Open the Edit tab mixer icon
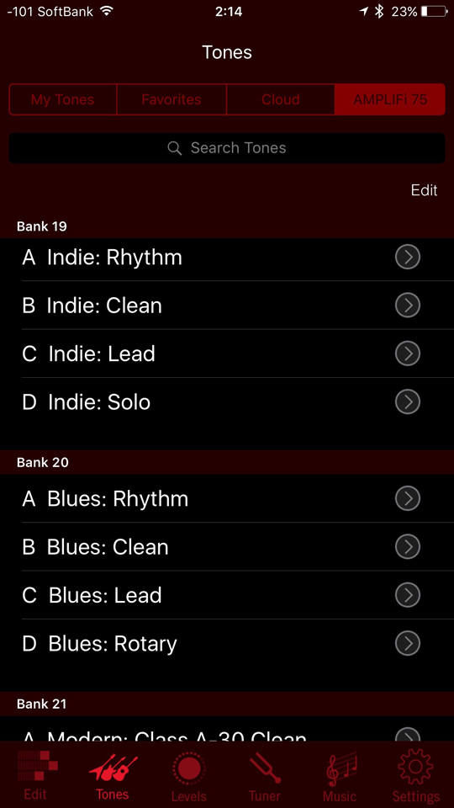 point(37,766)
